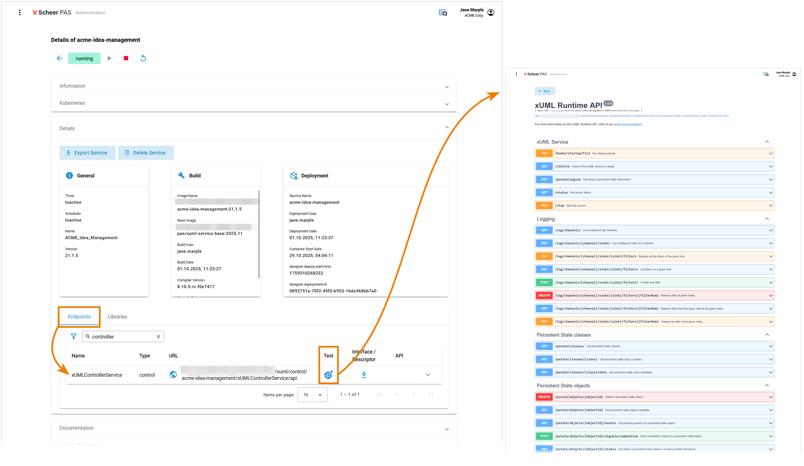Click the Build card vertical scrollbar
Viewport: 804px width, 466px height.
click(x=259, y=234)
